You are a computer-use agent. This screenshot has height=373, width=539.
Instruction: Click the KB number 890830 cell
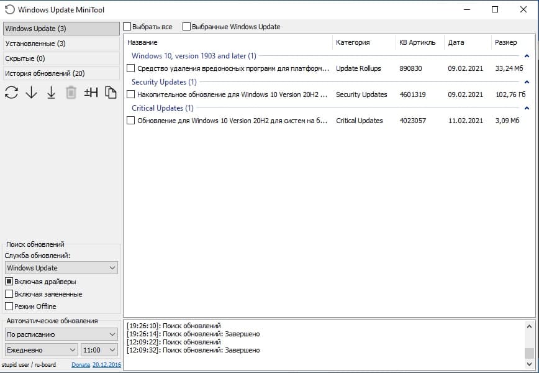pyautogui.click(x=410, y=68)
